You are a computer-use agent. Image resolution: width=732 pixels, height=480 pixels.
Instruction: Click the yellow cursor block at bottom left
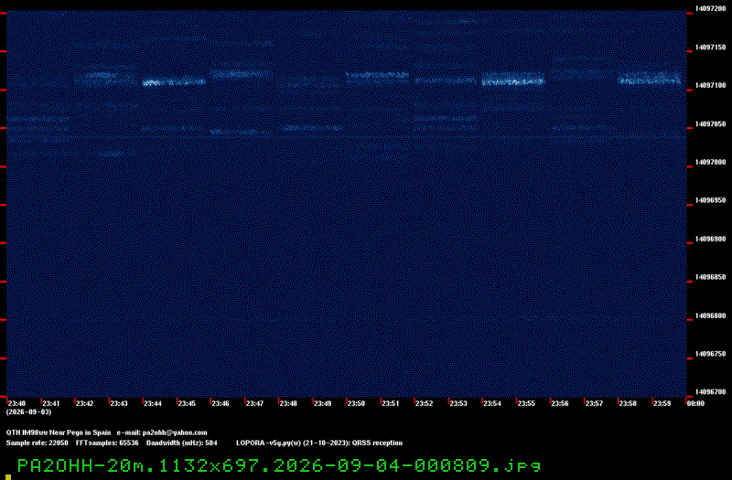[x=8, y=477]
